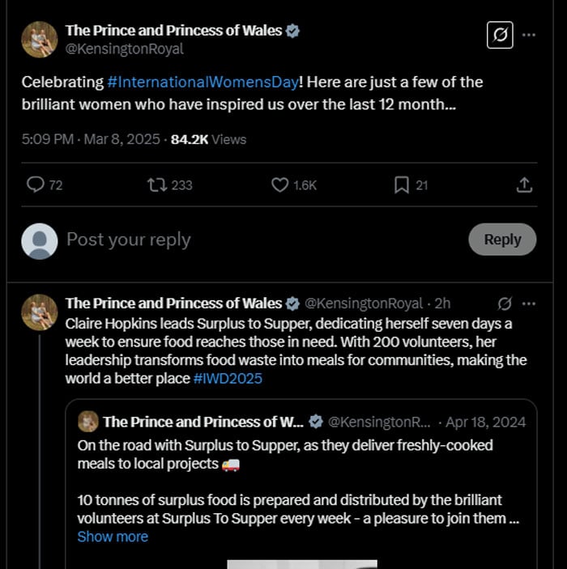Open the more options menu on main post
The image size is (567, 569).
(529, 36)
